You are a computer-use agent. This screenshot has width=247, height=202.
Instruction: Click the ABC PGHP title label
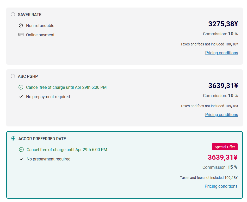coord(28,76)
